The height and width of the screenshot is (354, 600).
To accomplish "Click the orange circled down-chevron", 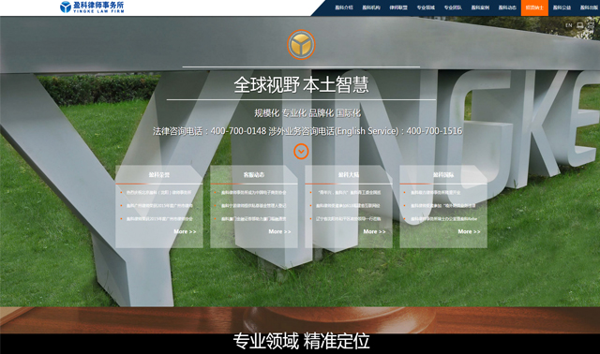I will tap(301, 152).
